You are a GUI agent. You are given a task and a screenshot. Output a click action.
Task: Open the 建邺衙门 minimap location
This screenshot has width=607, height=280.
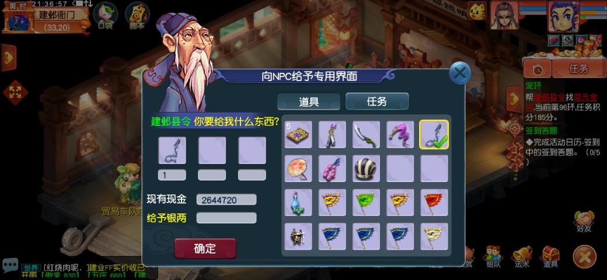(57, 16)
